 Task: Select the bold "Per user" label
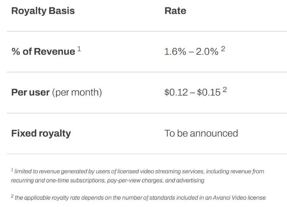[x=30, y=92]
